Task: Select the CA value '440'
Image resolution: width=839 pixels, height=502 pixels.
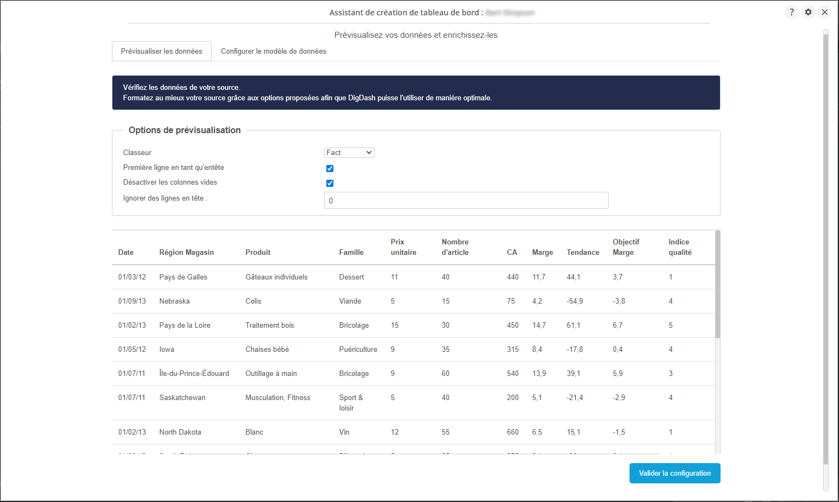Action: point(513,277)
